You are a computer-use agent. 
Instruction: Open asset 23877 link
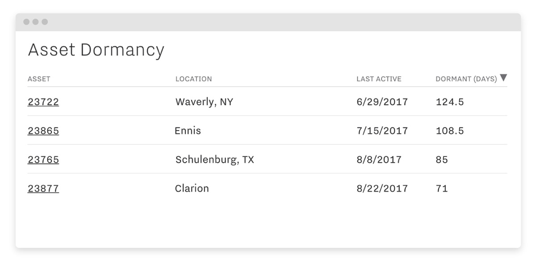click(x=43, y=188)
